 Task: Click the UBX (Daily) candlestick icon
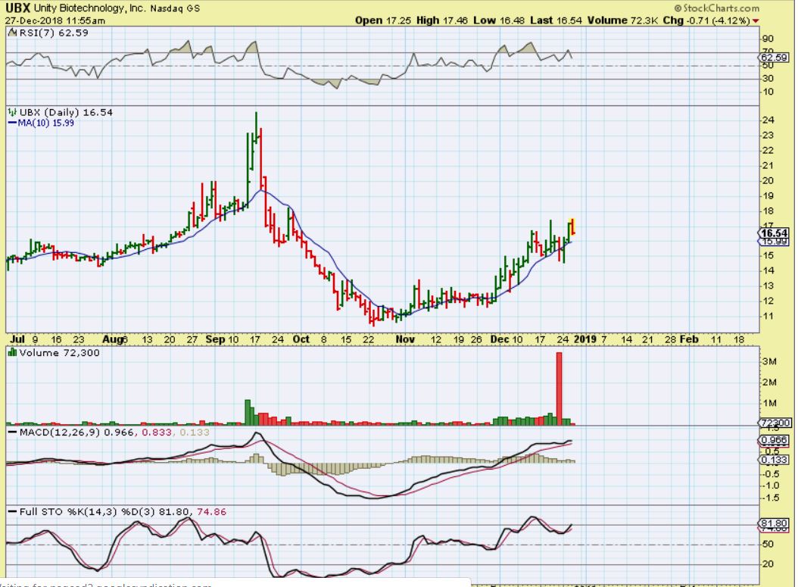pyautogui.click(x=11, y=112)
